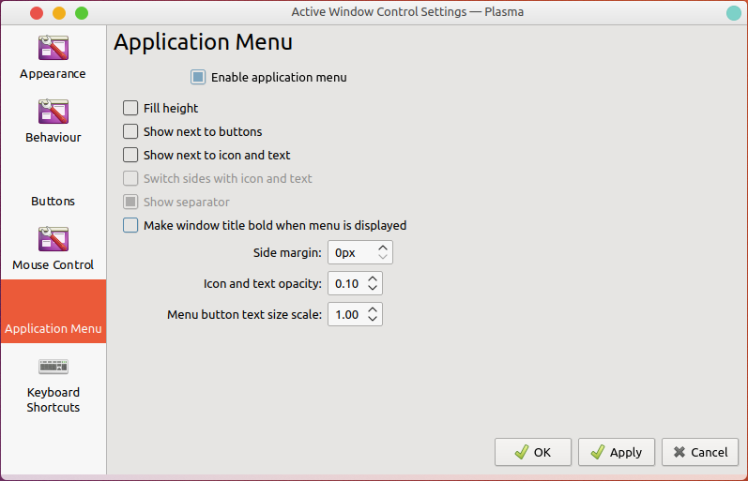The width and height of the screenshot is (748, 481).
Task: Click the Side margin input field
Action: (x=360, y=252)
